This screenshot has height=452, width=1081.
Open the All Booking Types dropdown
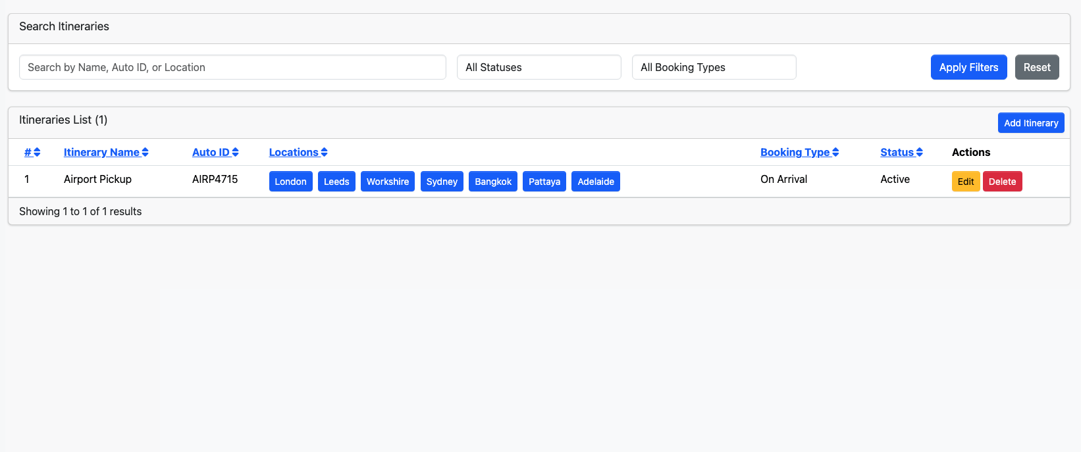(x=714, y=67)
